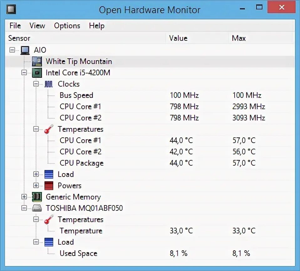Open the File menu
Screen dimensions: 300x271
click(15, 26)
